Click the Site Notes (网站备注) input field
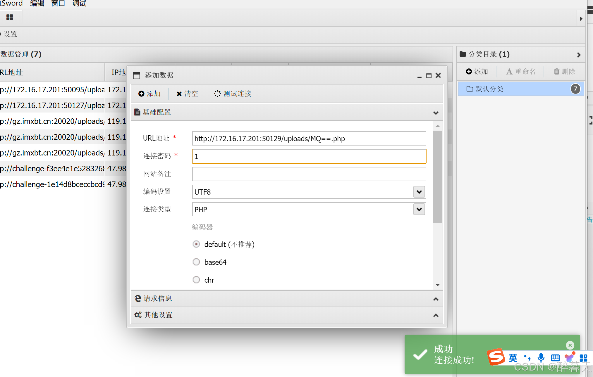This screenshot has height=377, width=593. pyautogui.click(x=309, y=174)
